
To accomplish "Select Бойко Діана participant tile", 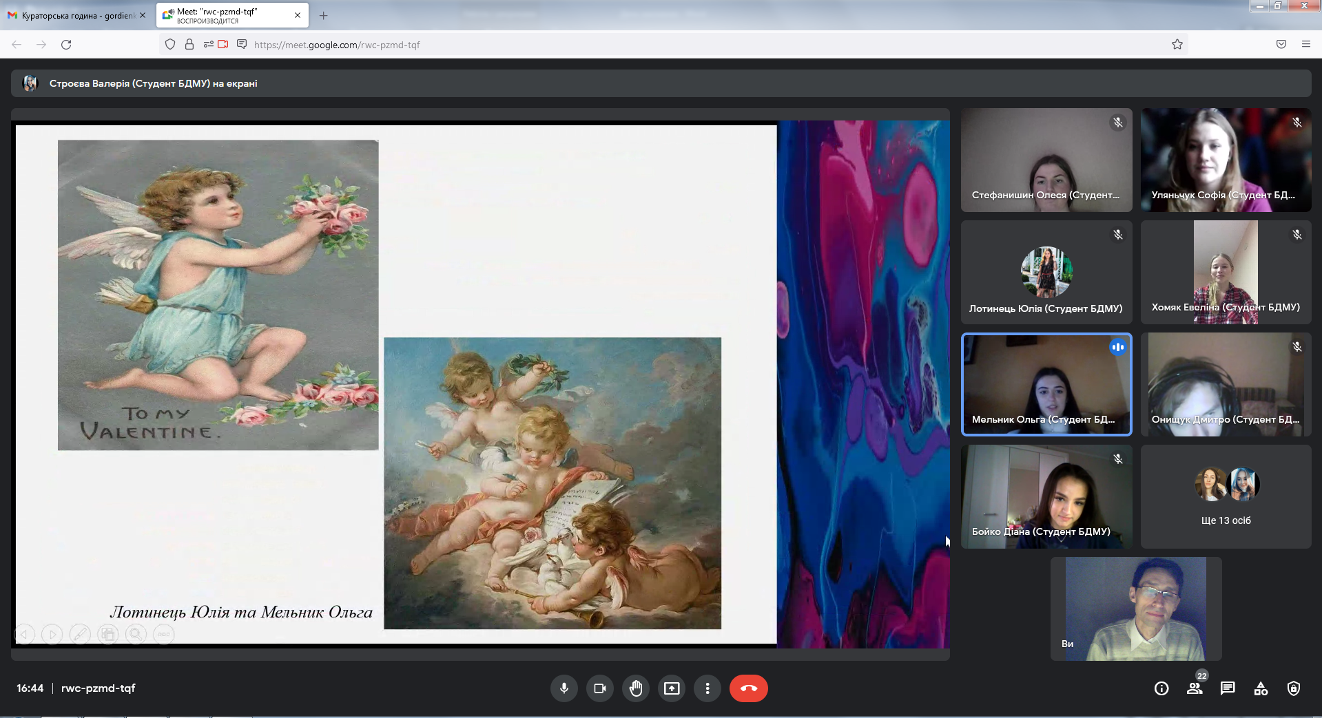I will tap(1046, 496).
